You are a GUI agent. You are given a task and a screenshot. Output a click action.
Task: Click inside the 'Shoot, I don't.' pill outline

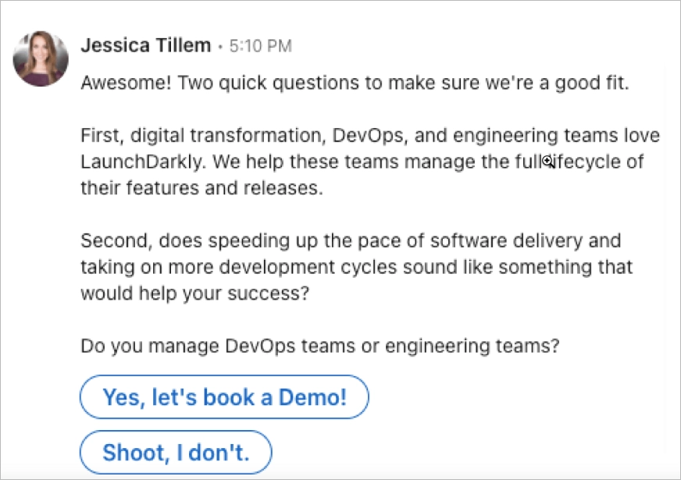175,452
